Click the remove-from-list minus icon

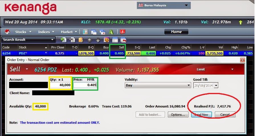tap(72, 40)
